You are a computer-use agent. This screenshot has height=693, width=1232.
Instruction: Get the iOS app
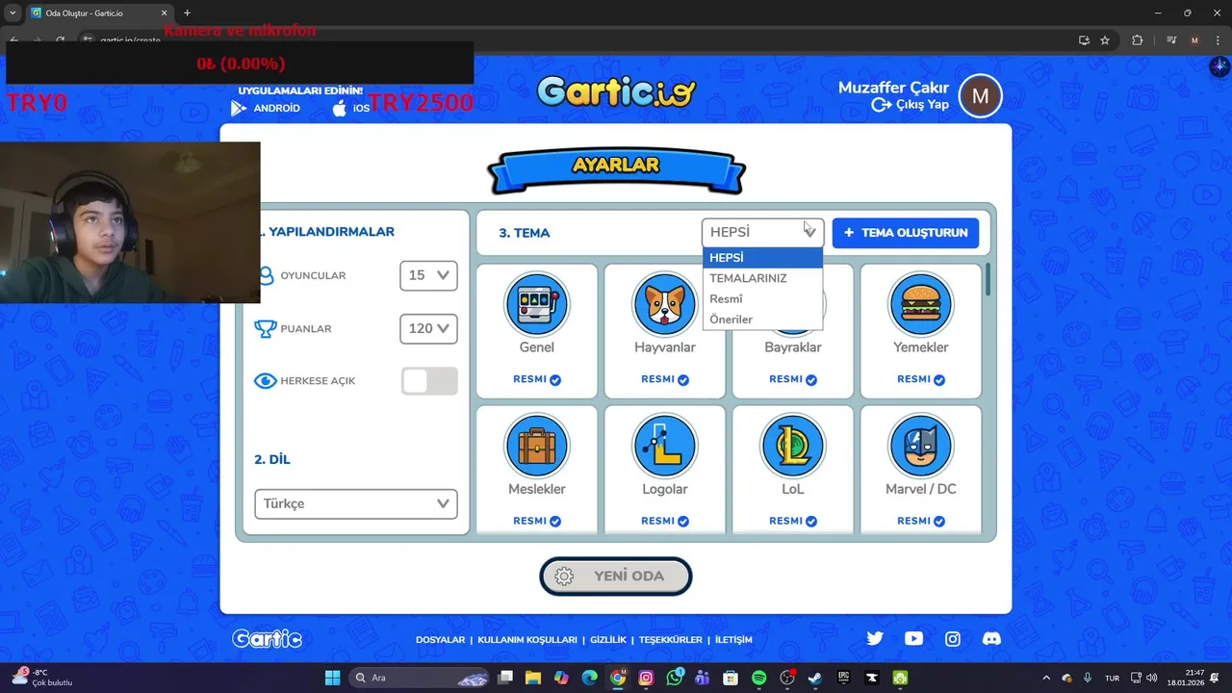coord(351,108)
